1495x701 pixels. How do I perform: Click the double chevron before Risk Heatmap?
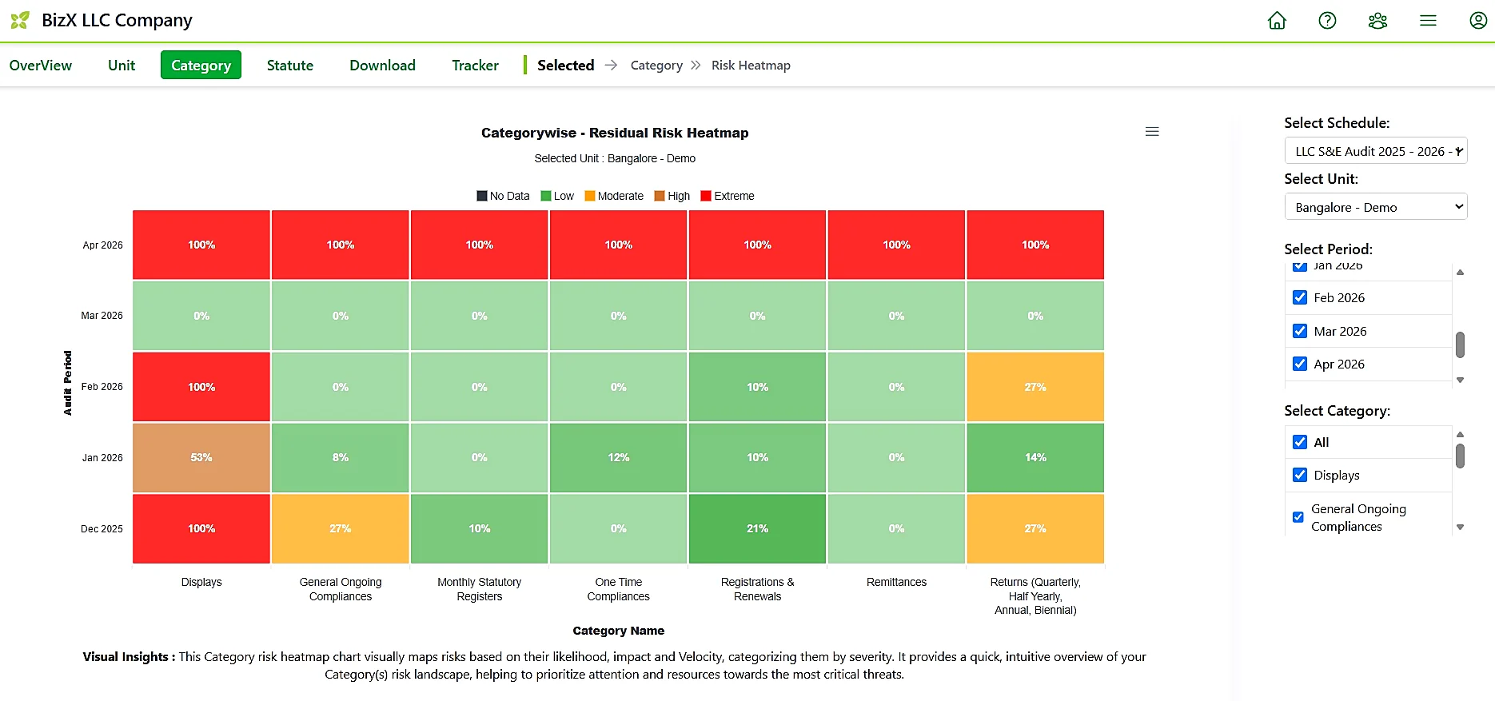coord(696,66)
